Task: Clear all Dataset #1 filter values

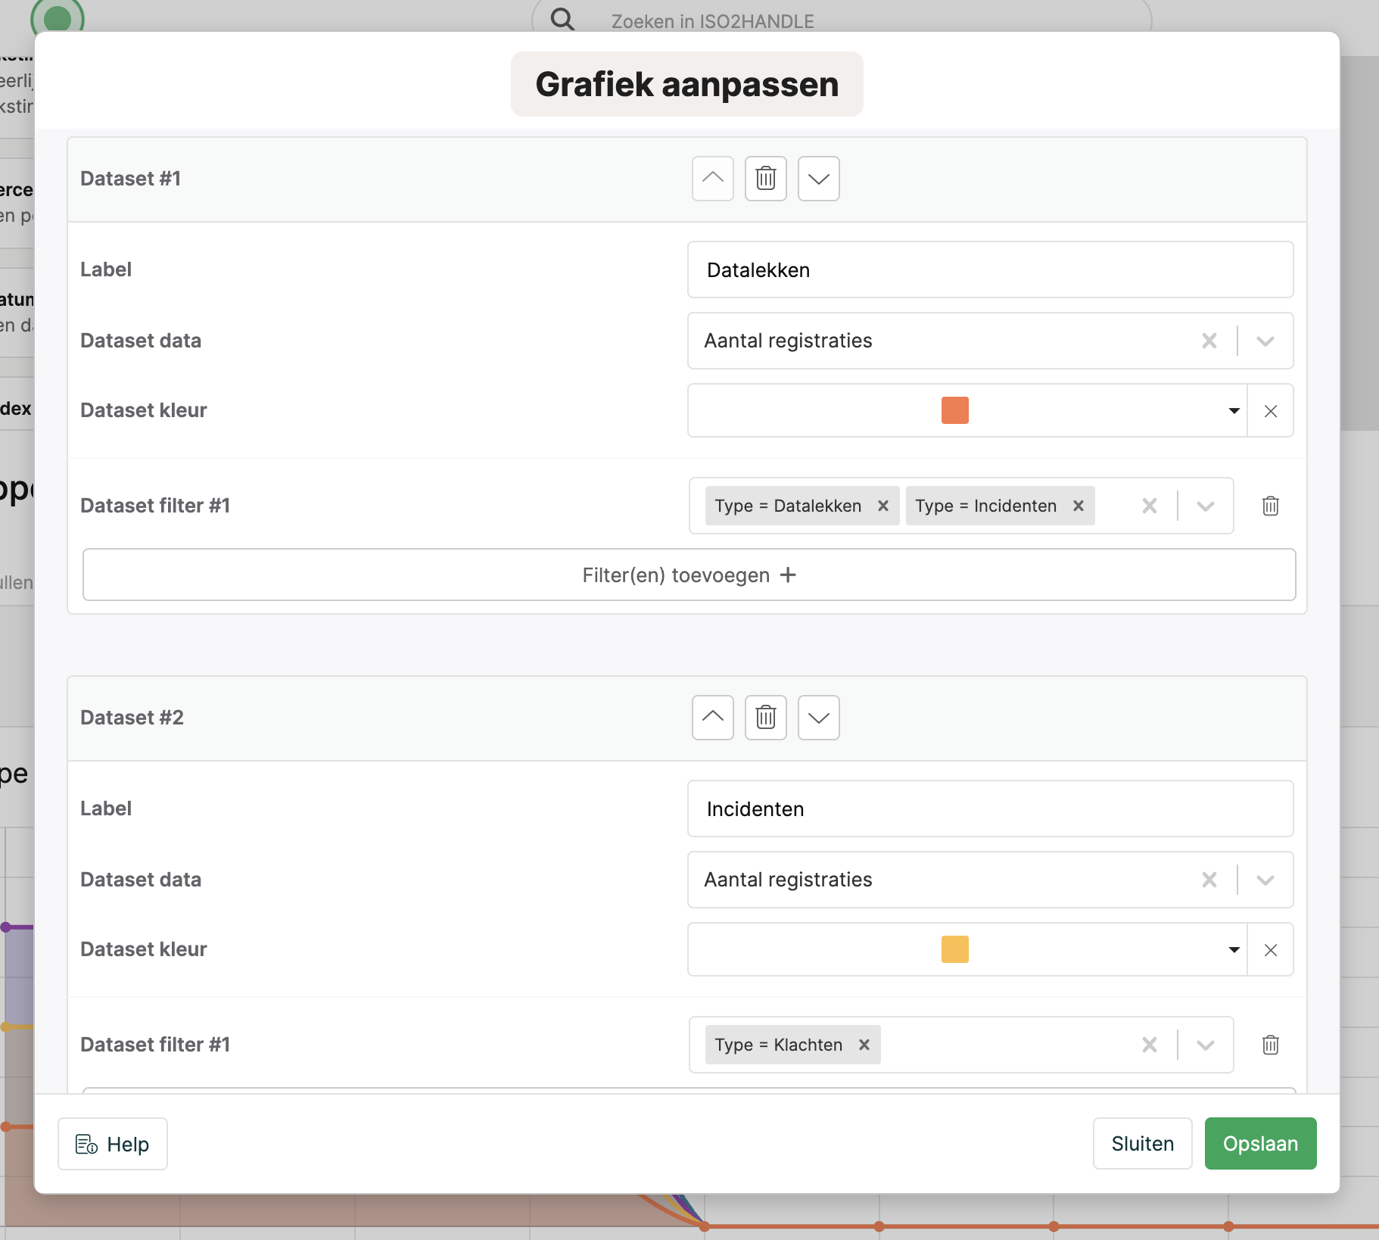Action: point(1149,506)
